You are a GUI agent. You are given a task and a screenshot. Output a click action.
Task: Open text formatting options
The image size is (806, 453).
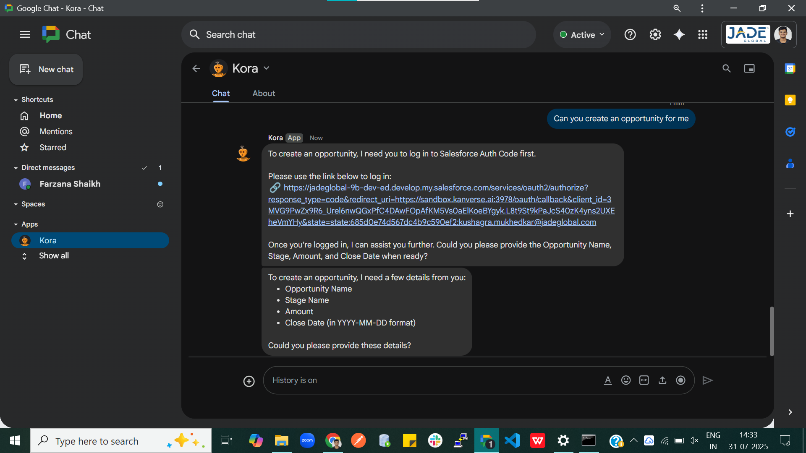(608, 380)
